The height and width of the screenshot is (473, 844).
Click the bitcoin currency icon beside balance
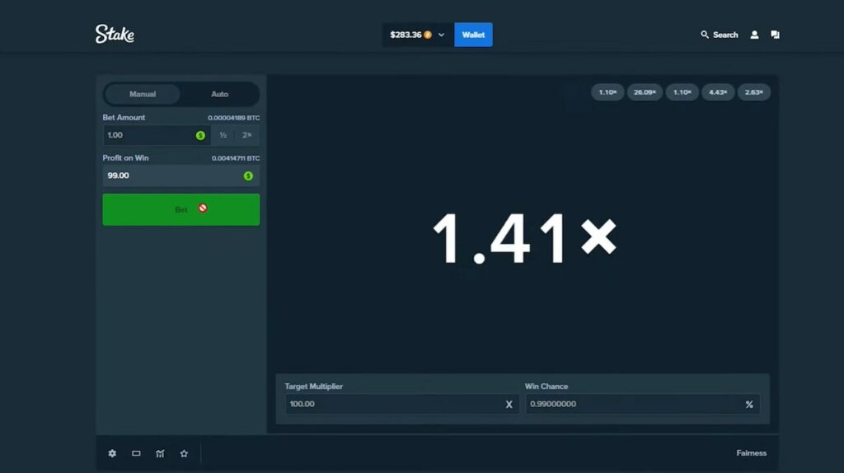pos(428,35)
